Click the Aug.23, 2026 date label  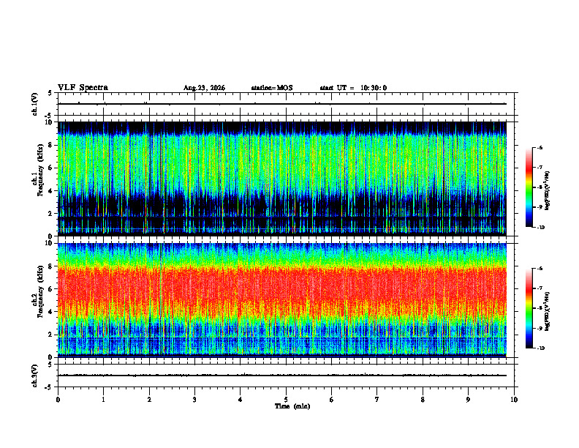[x=204, y=88]
